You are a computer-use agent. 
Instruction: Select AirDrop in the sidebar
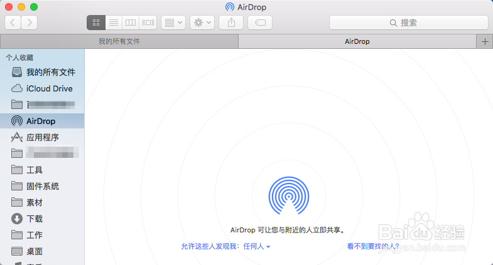42,121
